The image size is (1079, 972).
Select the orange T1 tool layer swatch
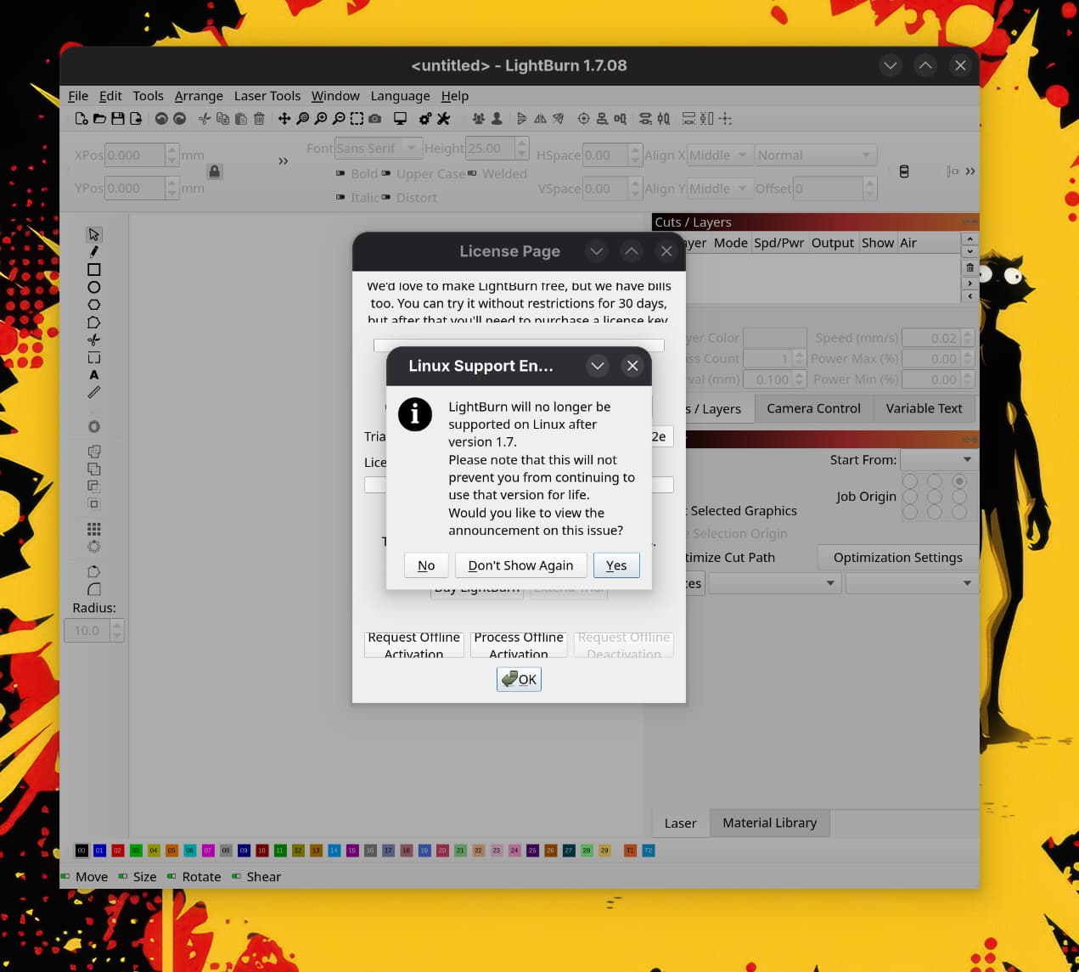point(630,851)
